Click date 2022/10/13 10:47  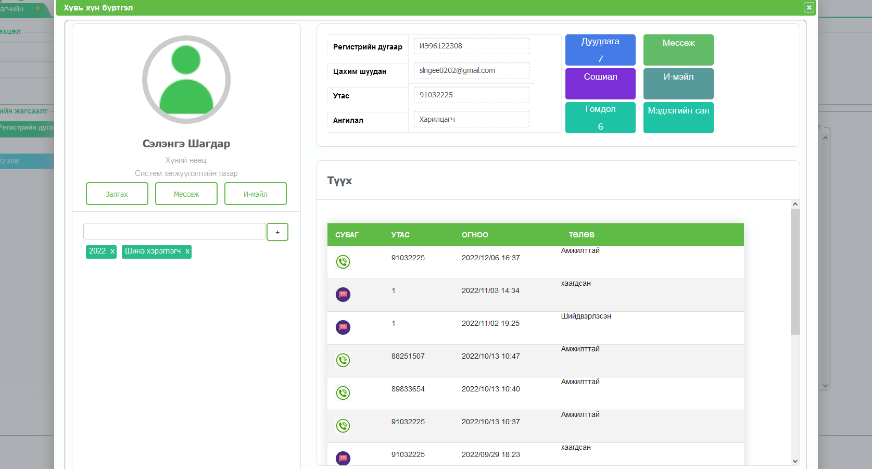pyautogui.click(x=491, y=356)
